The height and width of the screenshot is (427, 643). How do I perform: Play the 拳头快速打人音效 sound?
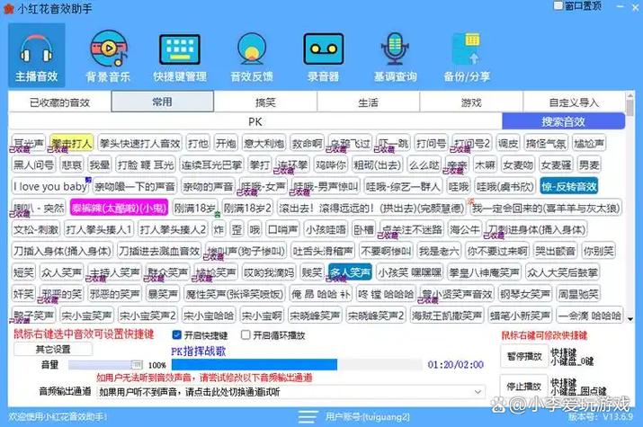(139, 143)
